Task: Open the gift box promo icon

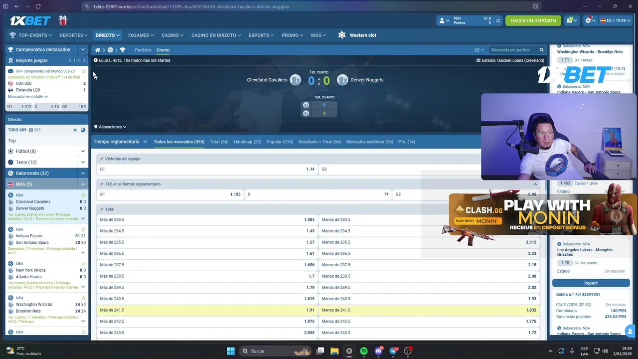Action: point(63,20)
